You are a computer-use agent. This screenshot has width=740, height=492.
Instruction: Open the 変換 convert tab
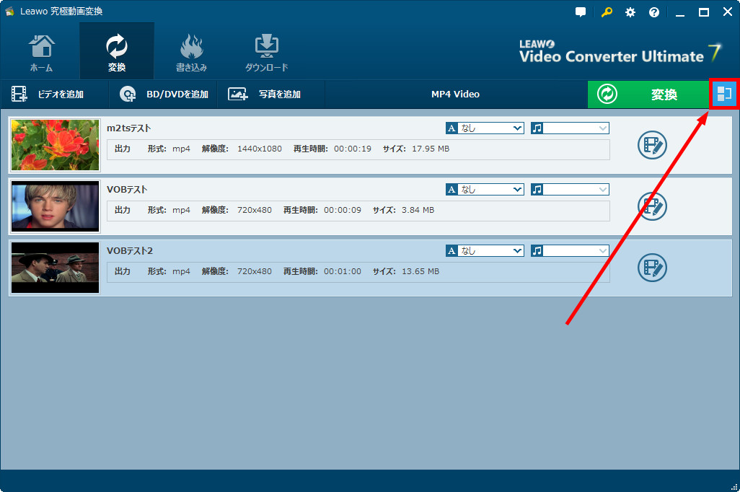click(117, 52)
